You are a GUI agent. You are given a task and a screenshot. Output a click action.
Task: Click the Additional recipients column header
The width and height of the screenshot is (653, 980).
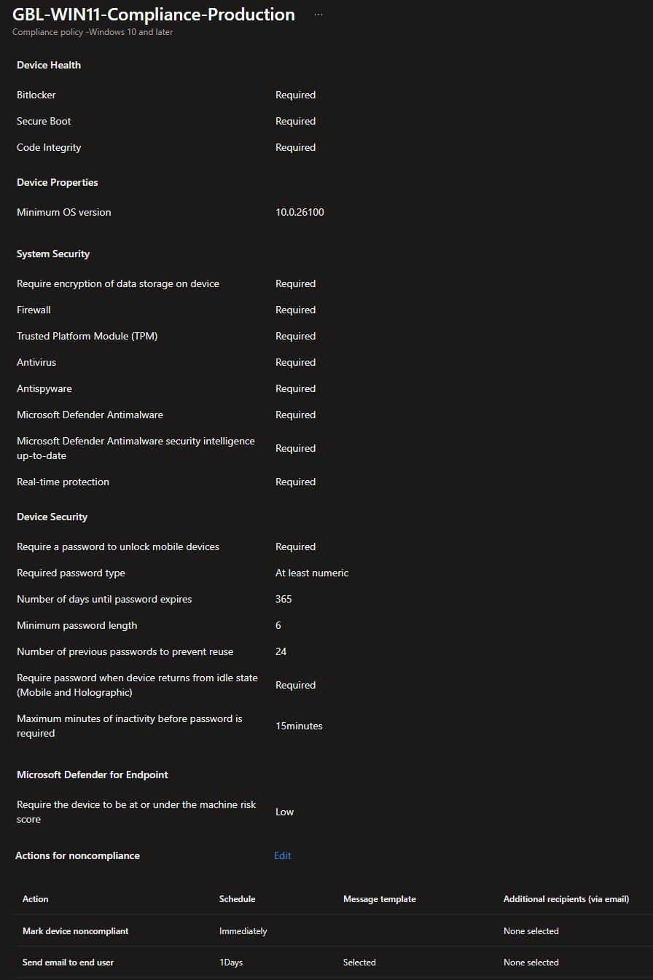tap(566, 899)
